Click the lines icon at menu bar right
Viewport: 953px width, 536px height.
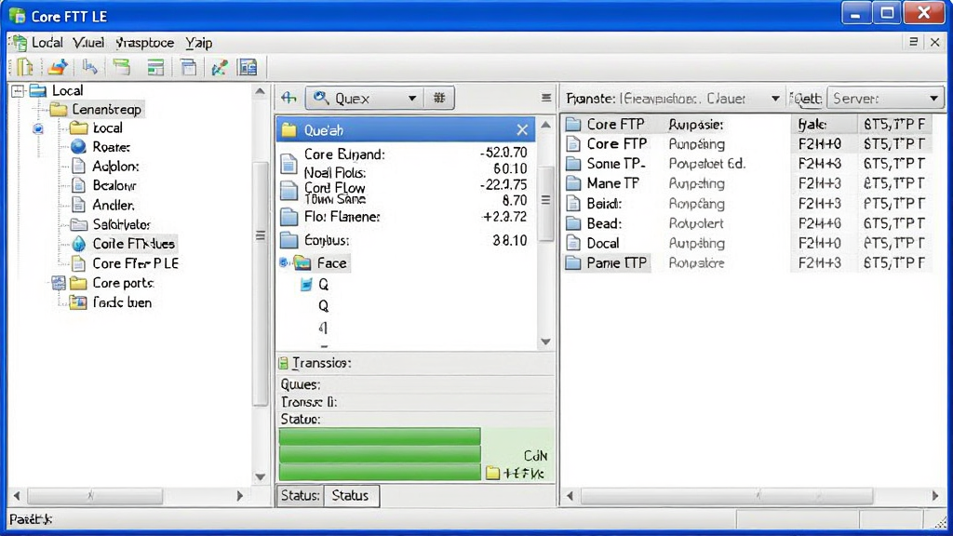913,42
